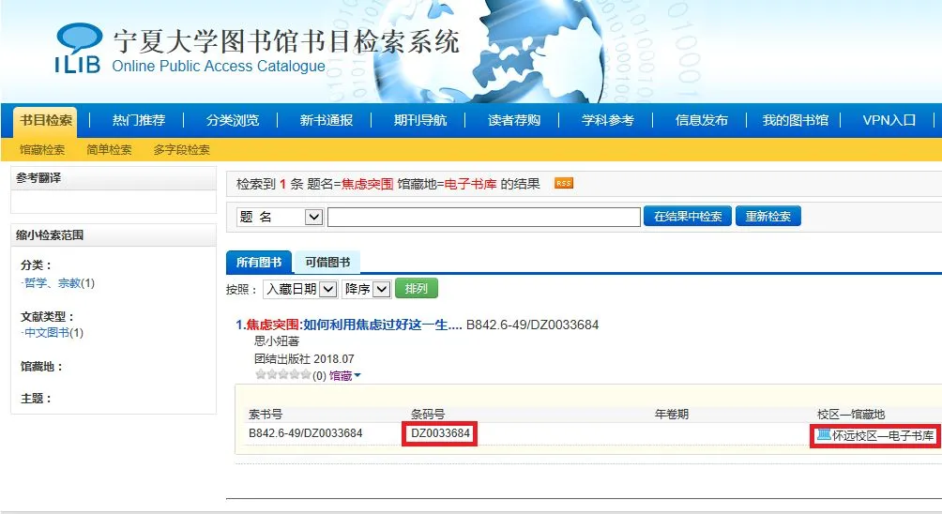Go to 我的图书馆
The image size is (942, 514).
[795, 120]
